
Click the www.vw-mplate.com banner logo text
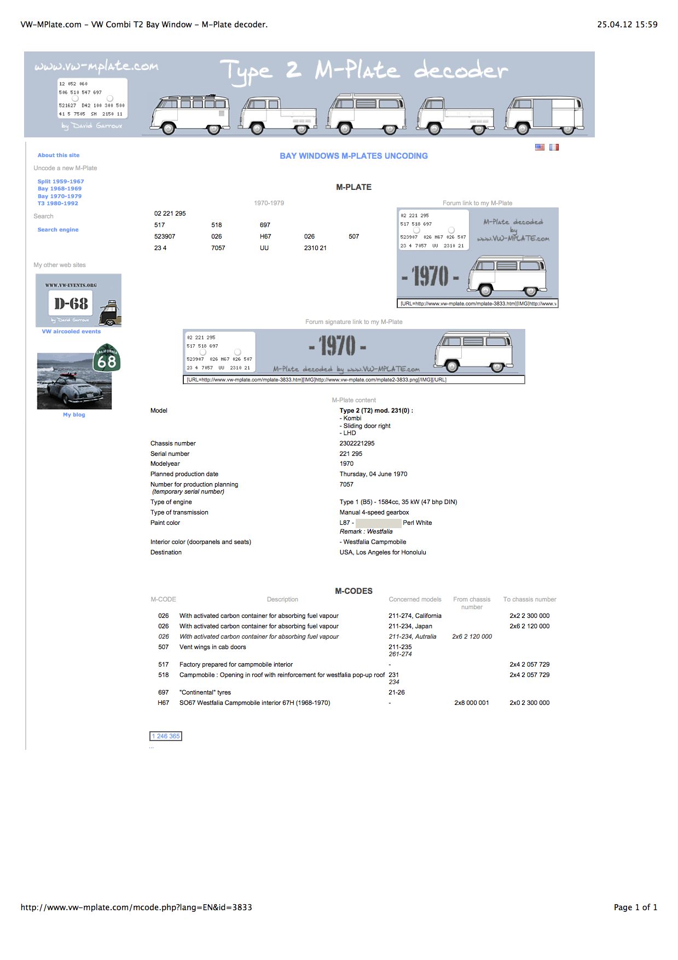click(x=96, y=67)
